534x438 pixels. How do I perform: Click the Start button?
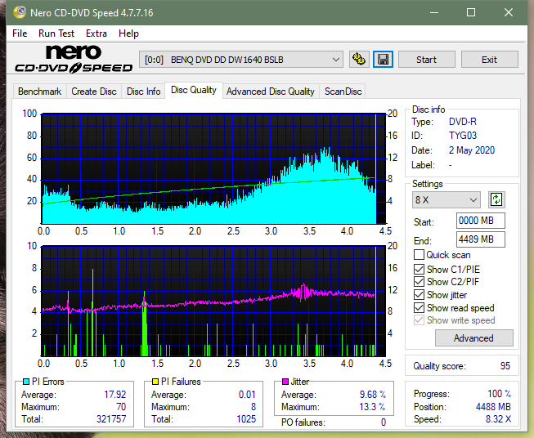click(x=426, y=60)
